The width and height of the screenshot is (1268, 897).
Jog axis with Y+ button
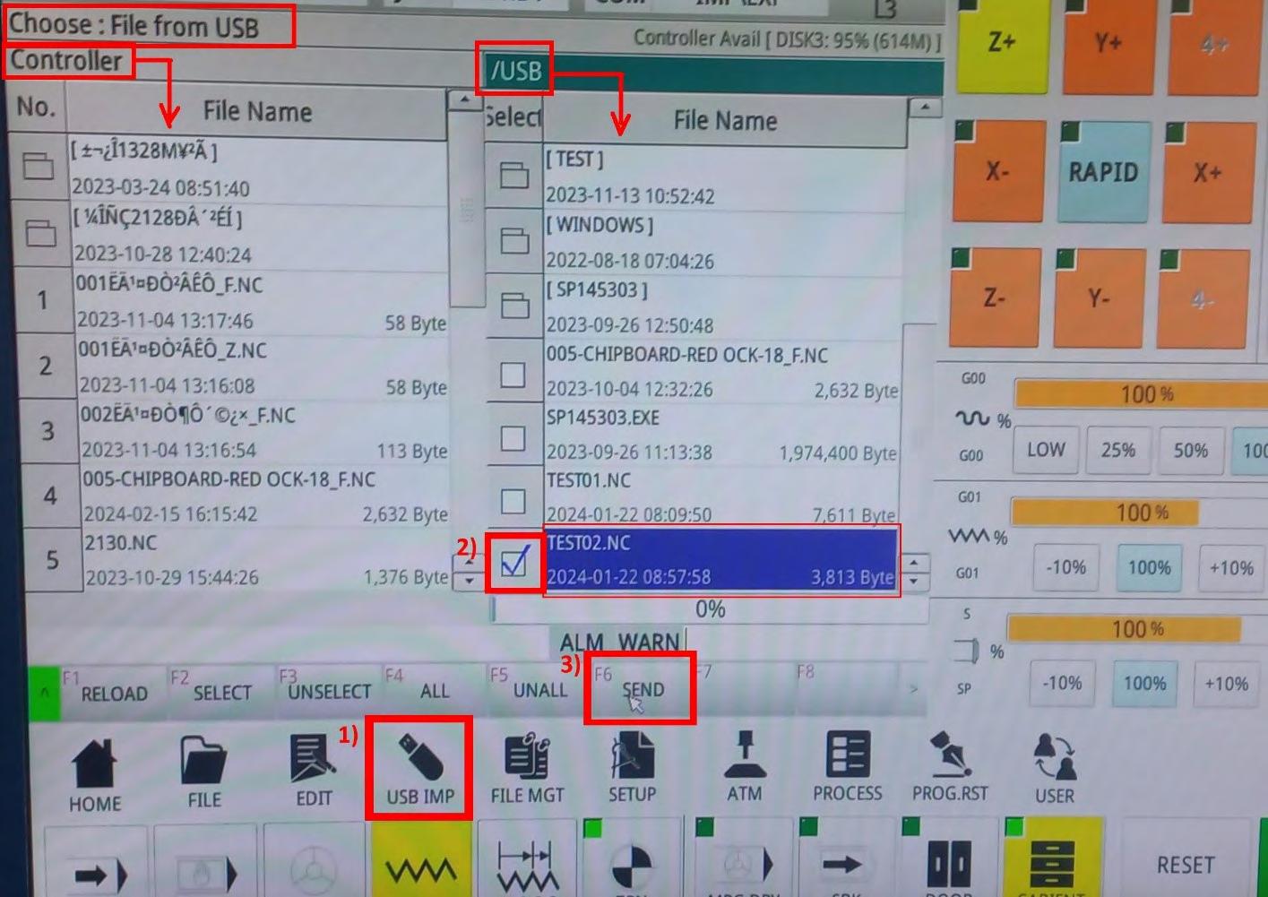click(x=1108, y=43)
